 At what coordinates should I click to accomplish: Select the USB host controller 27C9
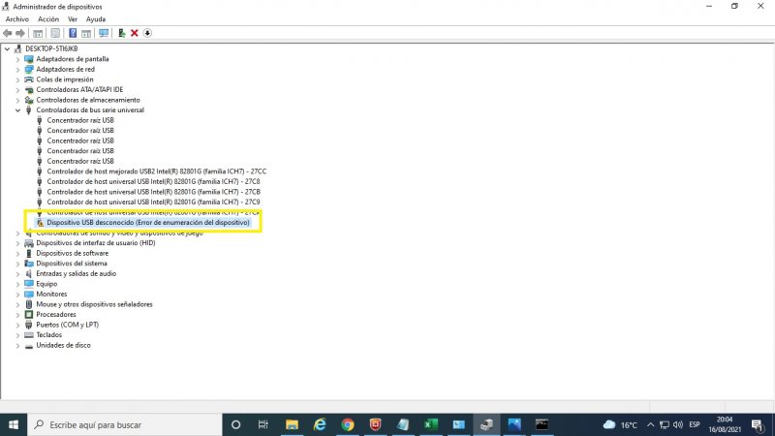(153, 202)
